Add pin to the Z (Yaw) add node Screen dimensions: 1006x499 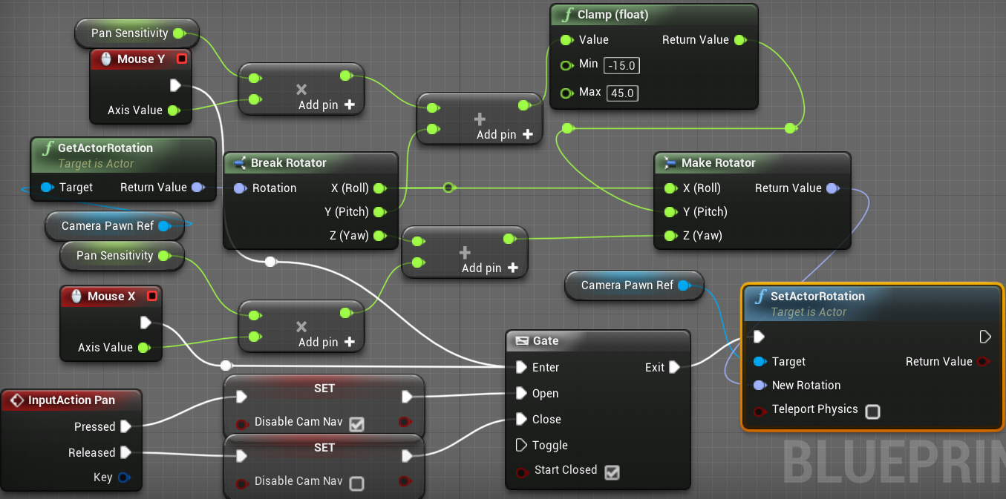coord(512,268)
